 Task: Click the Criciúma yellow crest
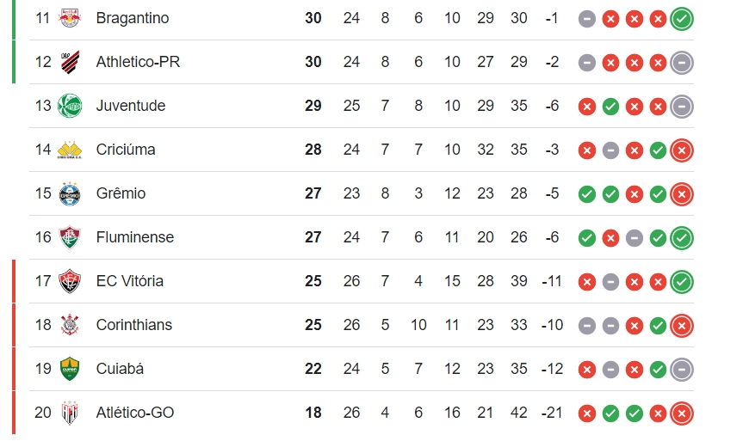point(70,150)
